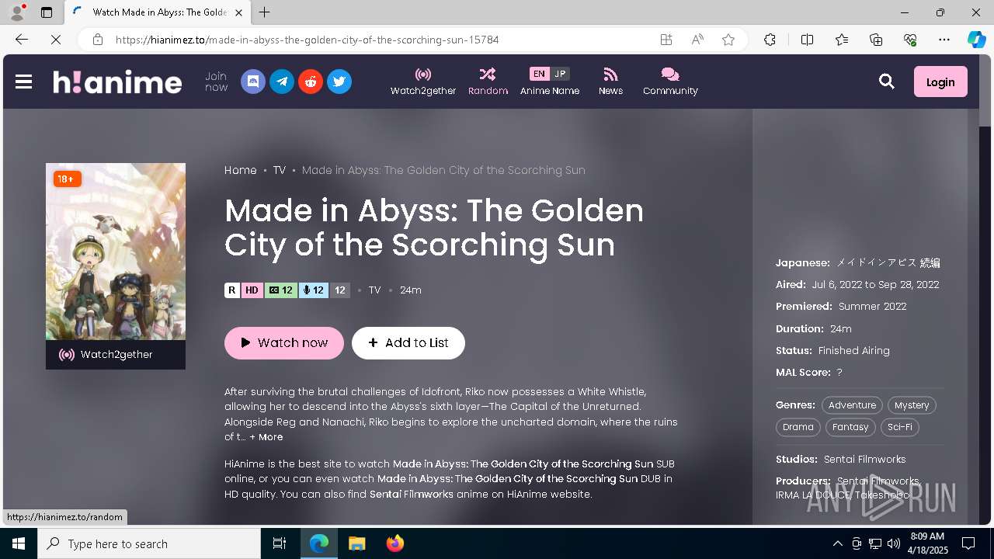Open Edge Settings and more menu

pyautogui.click(x=944, y=40)
